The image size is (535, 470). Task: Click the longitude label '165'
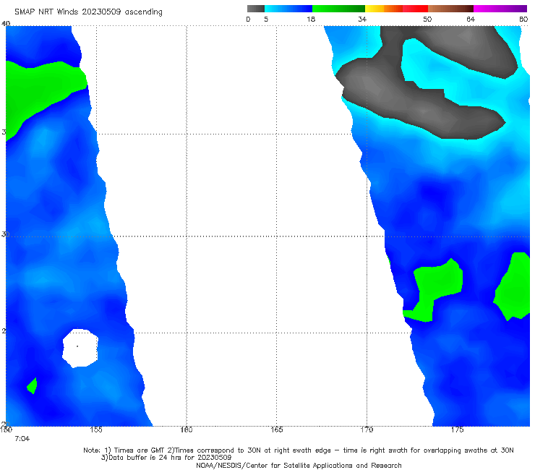(x=276, y=430)
